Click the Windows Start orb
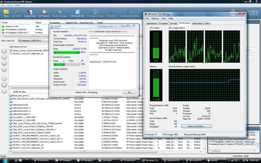 (x=5, y=160)
